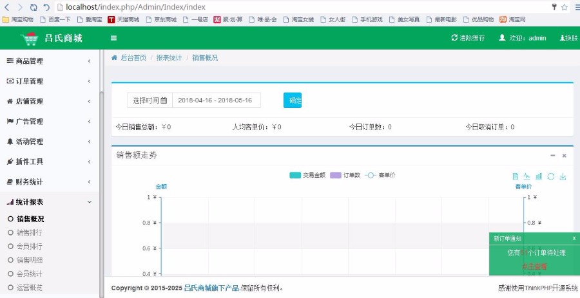
Task: Click the date range input field
Action: point(217,100)
